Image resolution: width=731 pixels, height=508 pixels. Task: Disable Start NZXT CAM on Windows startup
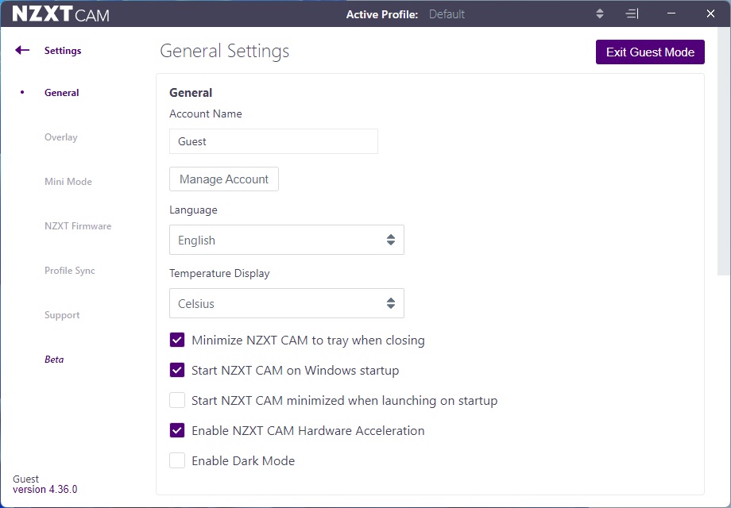(x=177, y=371)
